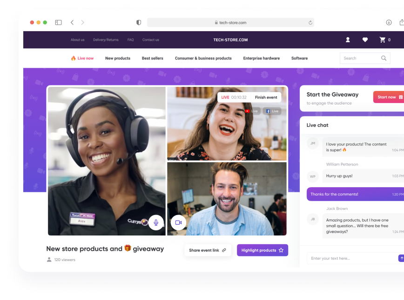Screen dimensions: 404x300
Task: Select the Best sellers menu item
Action: point(153,59)
